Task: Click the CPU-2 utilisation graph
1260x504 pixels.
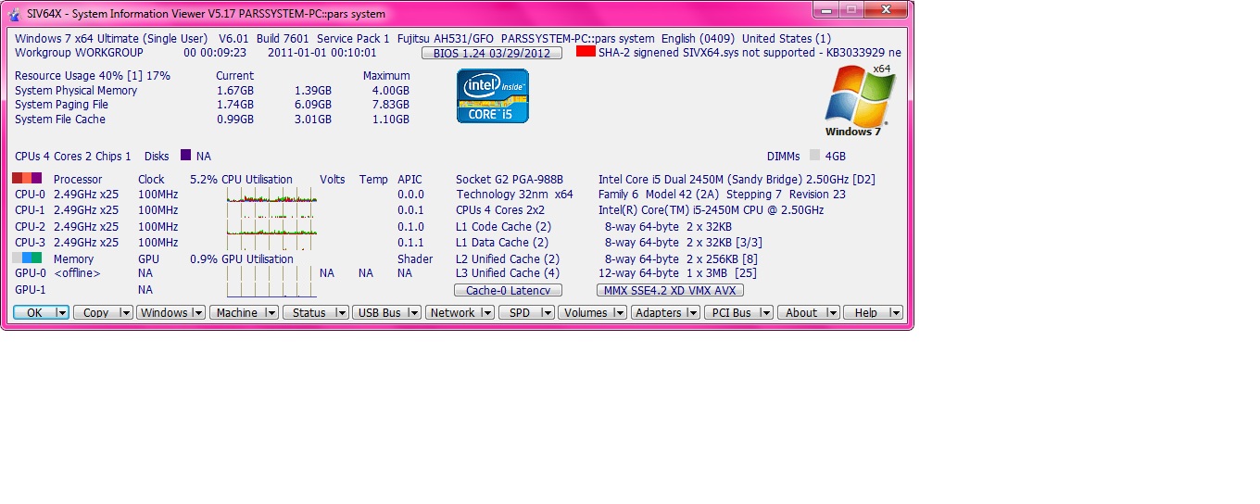Action: pos(271,226)
